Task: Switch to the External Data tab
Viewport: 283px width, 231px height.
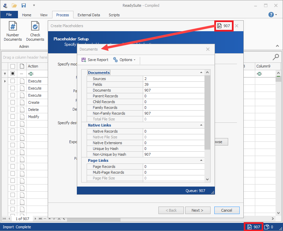Action: click(x=89, y=15)
